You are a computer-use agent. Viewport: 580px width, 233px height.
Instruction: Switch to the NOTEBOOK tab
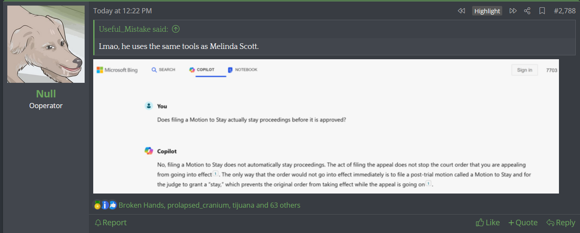[243, 70]
